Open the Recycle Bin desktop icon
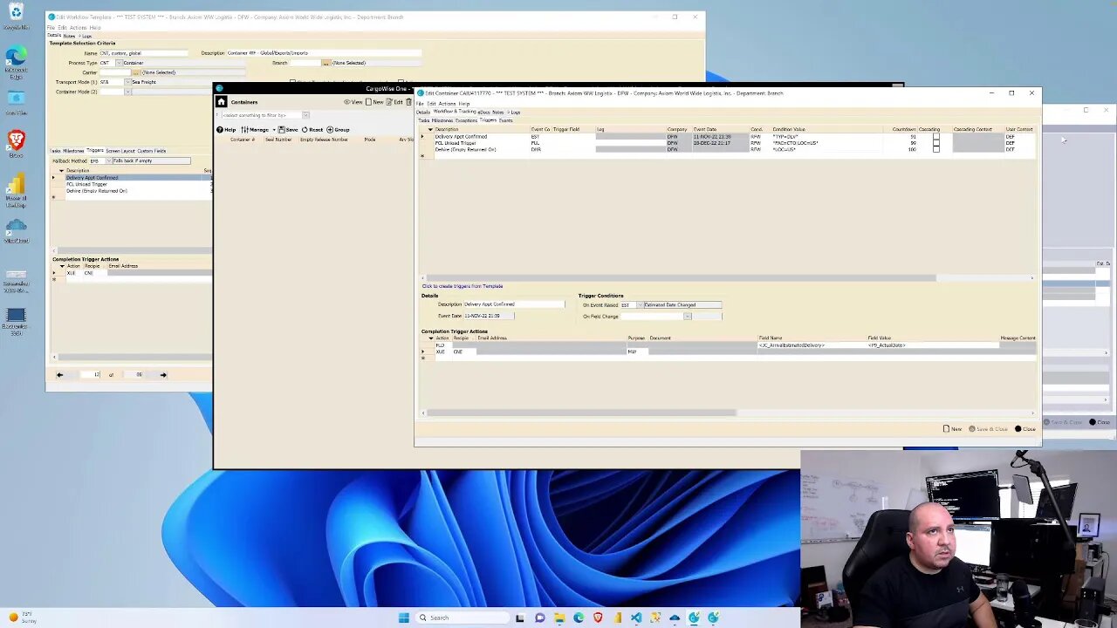The image size is (1117, 628). (16, 16)
